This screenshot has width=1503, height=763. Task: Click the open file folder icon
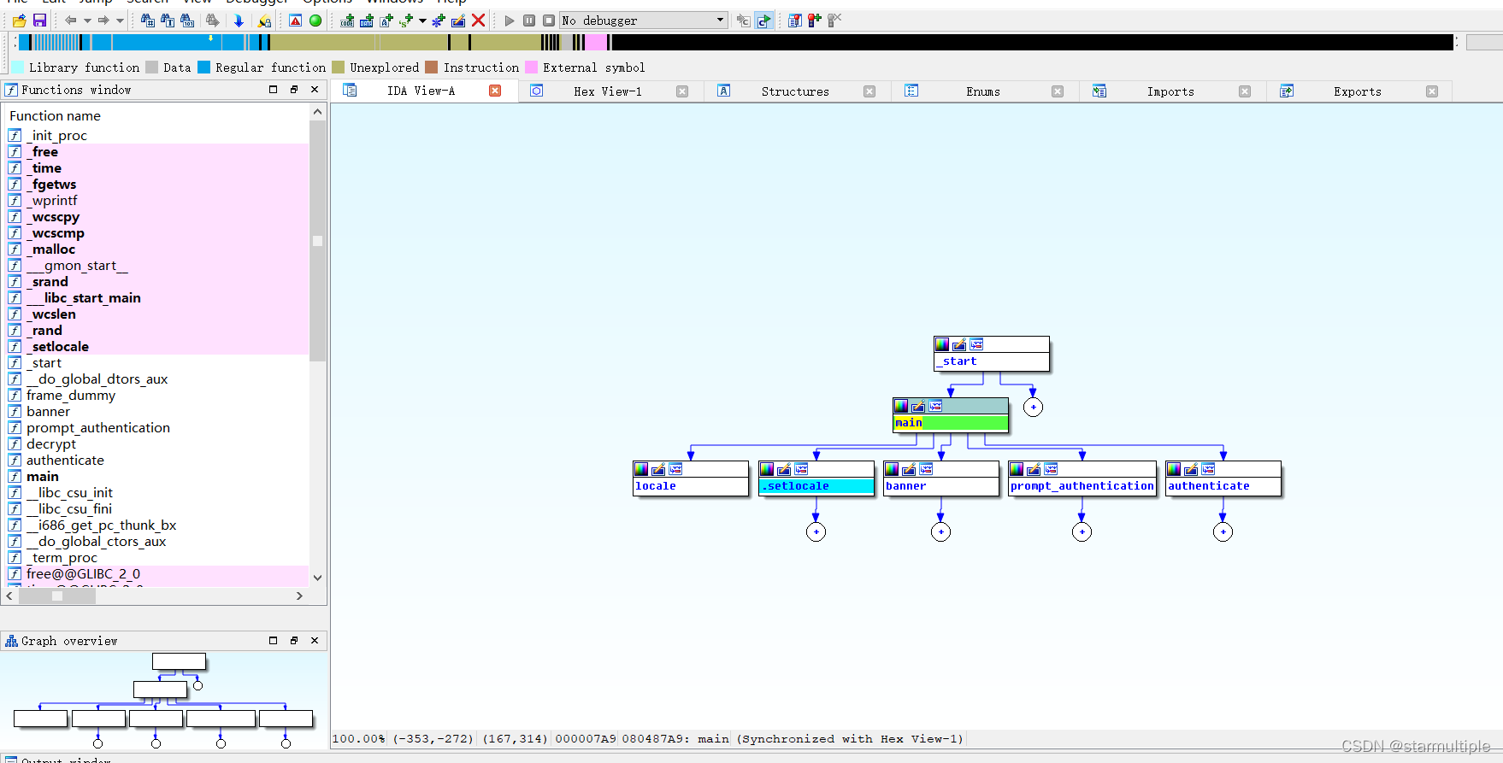tap(19, 21)
